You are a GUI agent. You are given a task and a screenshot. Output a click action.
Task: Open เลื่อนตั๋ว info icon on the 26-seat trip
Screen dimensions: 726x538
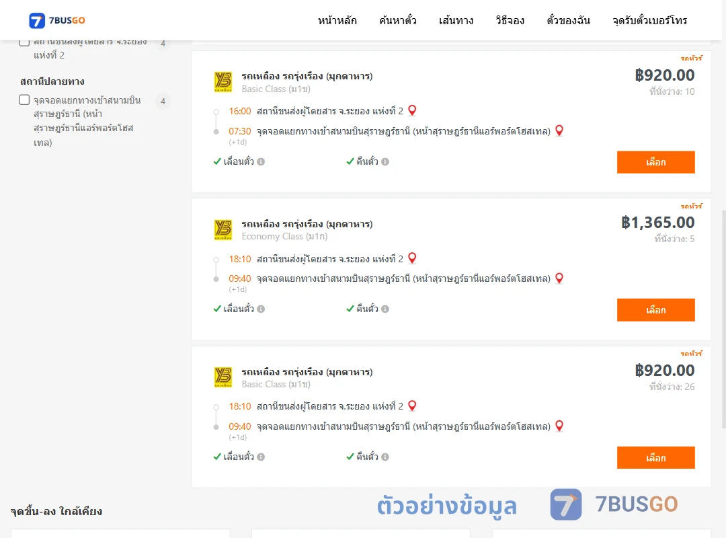[261, 457]
